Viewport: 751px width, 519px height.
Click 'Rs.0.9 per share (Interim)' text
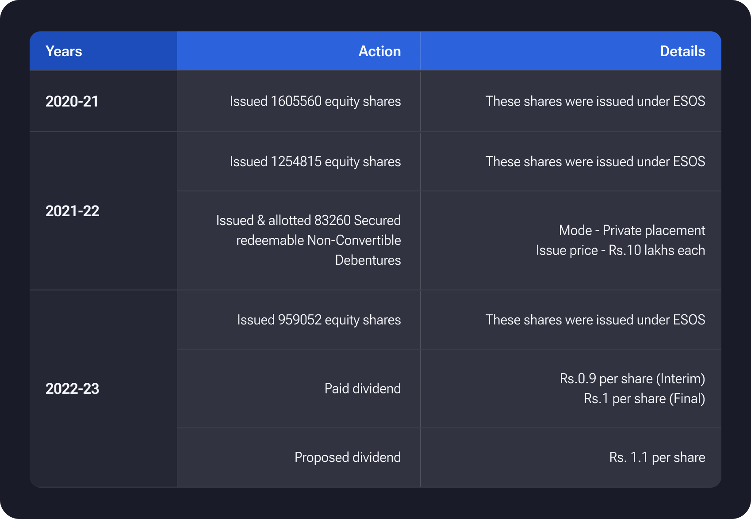632,379
